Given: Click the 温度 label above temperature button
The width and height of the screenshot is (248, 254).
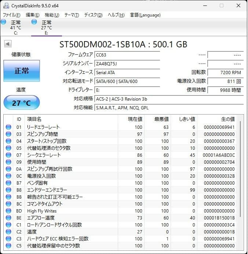Looking at the screenshot, I should tap(21, 90).
